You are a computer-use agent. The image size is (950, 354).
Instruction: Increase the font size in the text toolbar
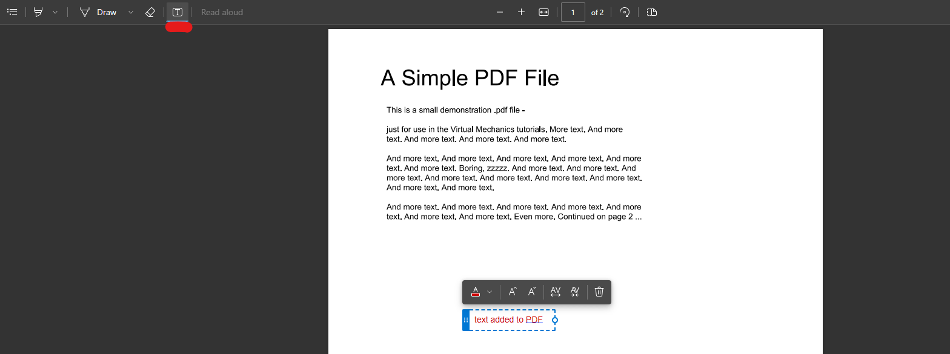(513, 292)
